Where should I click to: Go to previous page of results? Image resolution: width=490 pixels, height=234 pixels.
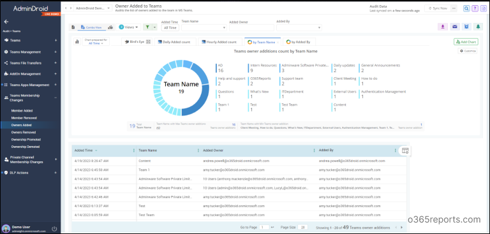pyautogui.click(x=396, y=228)
